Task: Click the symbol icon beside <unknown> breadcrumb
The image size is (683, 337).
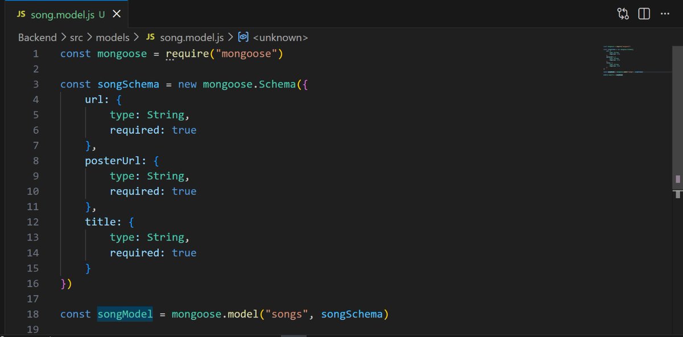Action: click(x=244, y=38)
